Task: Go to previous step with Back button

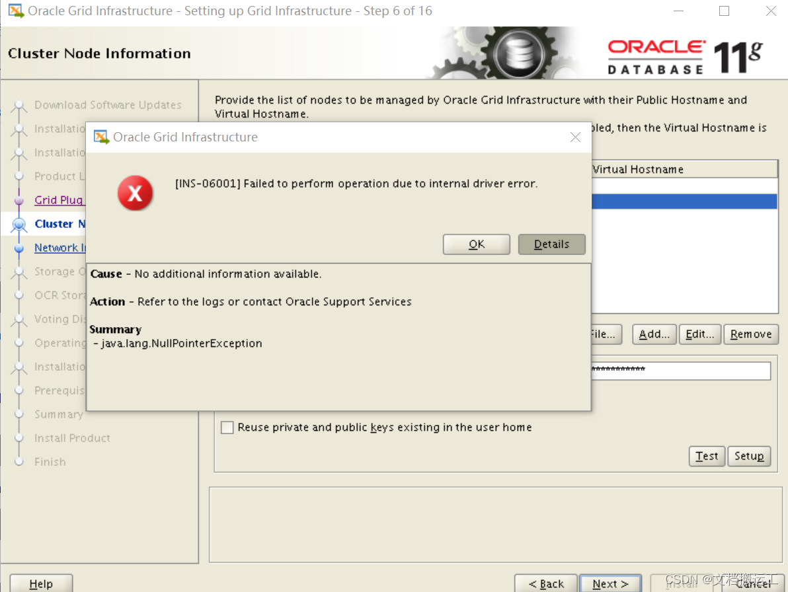Action: pyautogui.click(x=546, y=583)
